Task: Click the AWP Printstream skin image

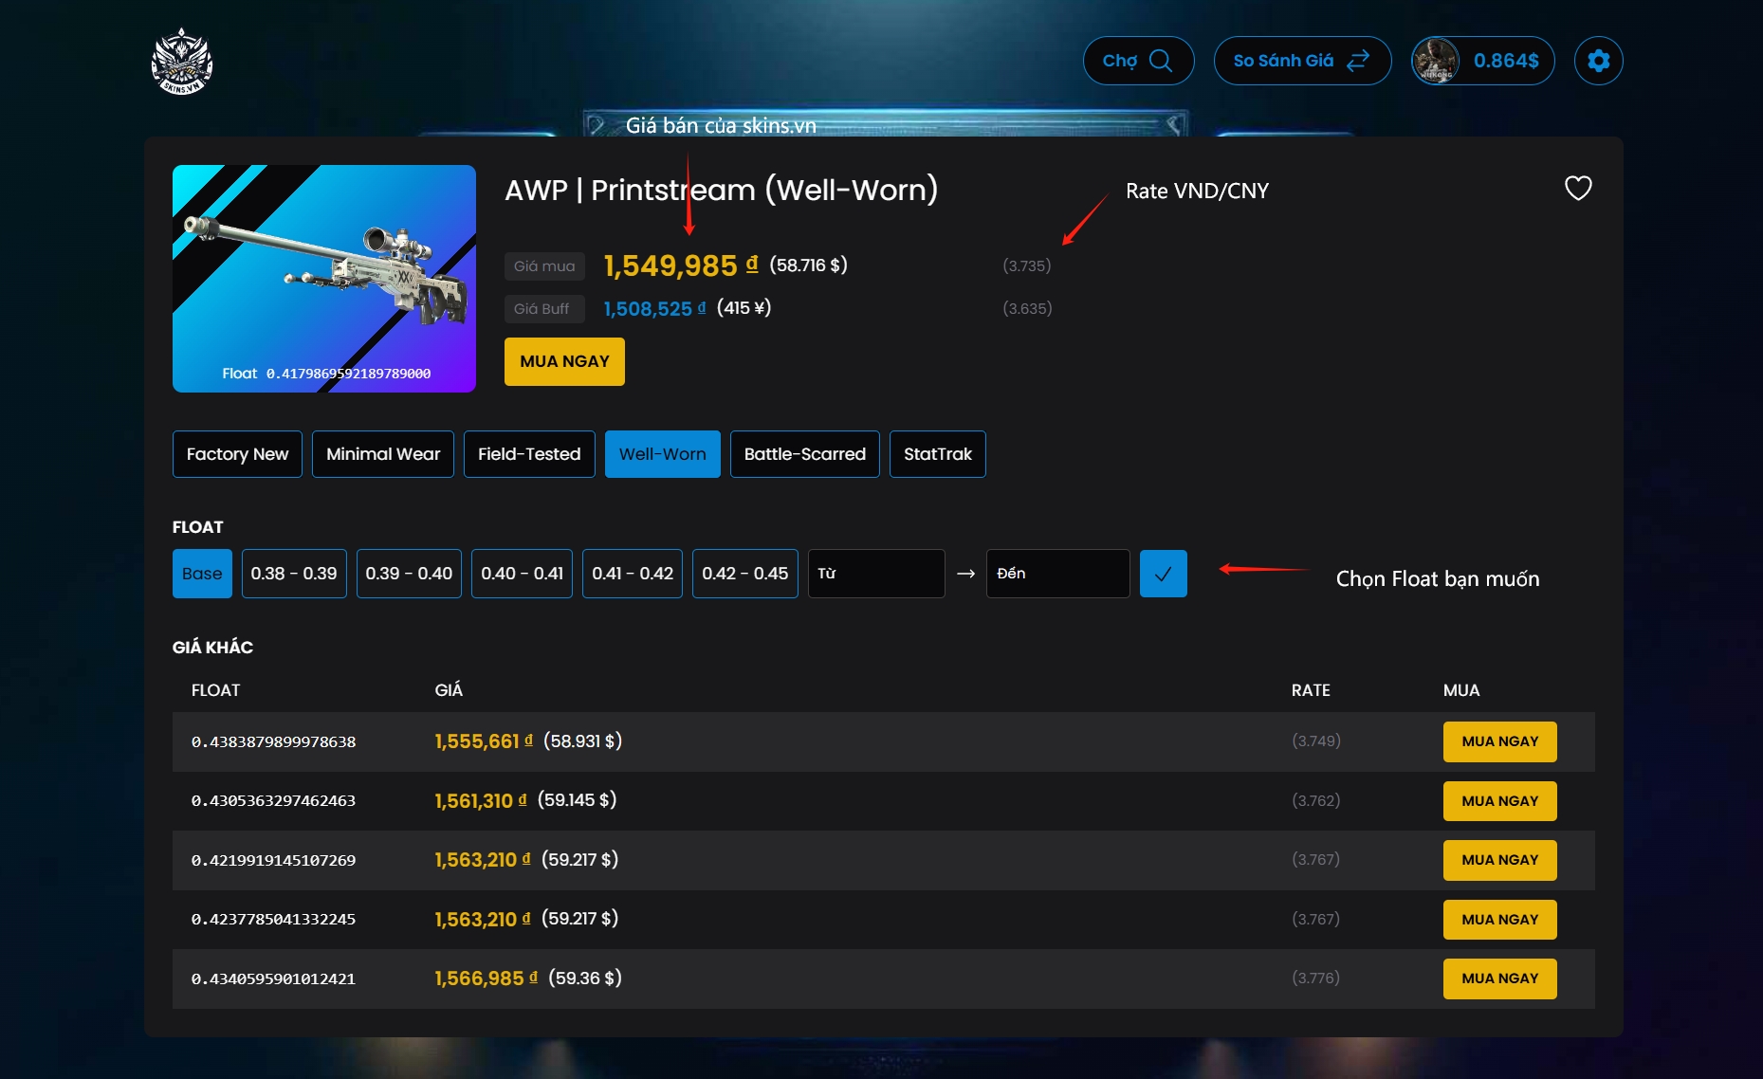Action: [x=323, y=278]
